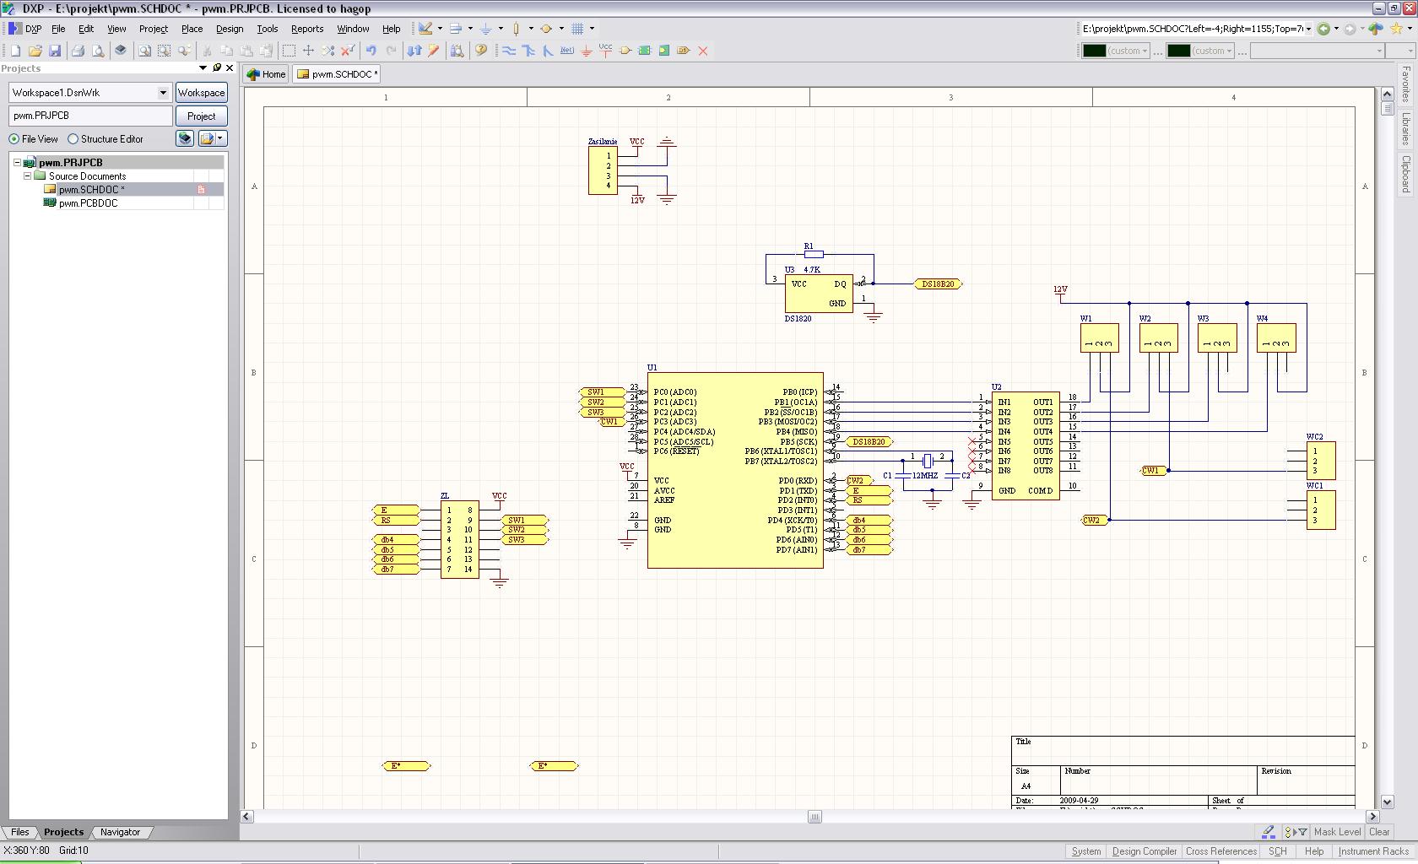Collapse the pwm.PRJPCB project node

point(17,163)
